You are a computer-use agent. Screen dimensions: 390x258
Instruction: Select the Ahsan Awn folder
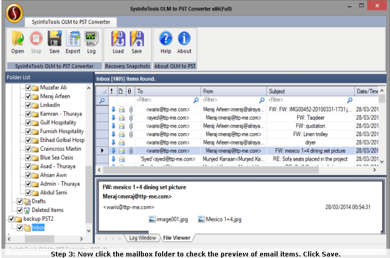(53, 175)
